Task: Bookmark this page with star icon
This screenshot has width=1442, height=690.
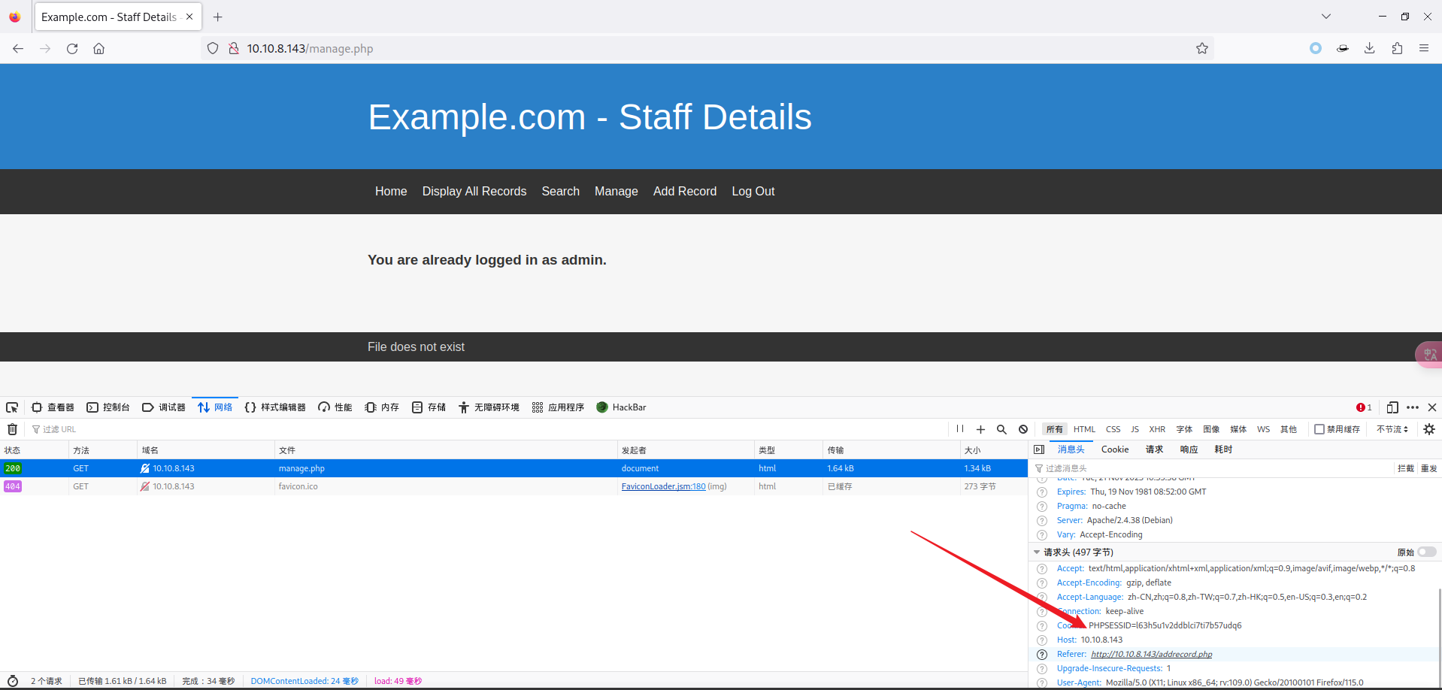Action: (x=1202, y=48)
